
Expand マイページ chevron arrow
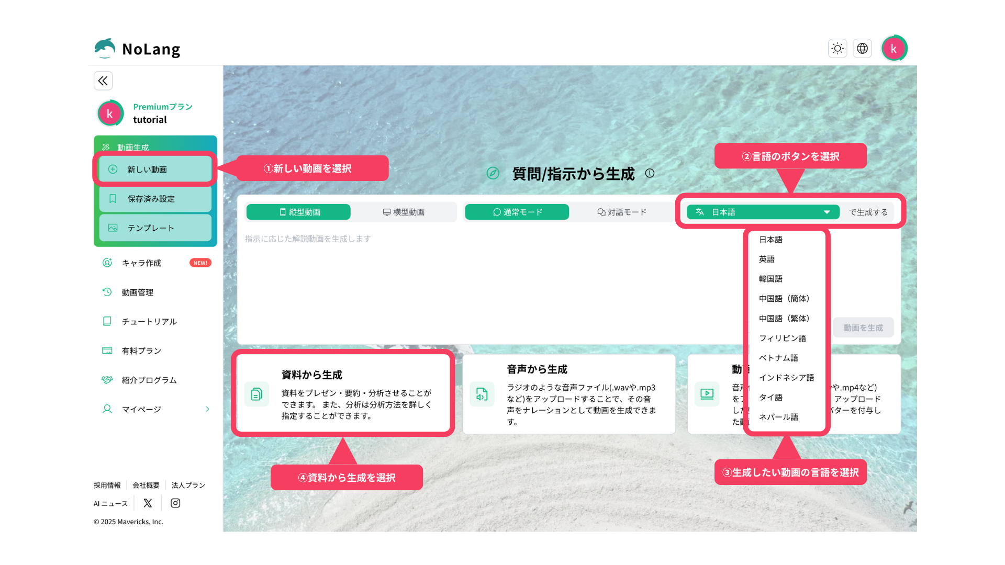[207, 409]
